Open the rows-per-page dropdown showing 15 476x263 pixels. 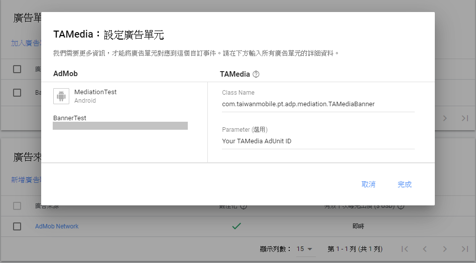[x=305, y=249]
